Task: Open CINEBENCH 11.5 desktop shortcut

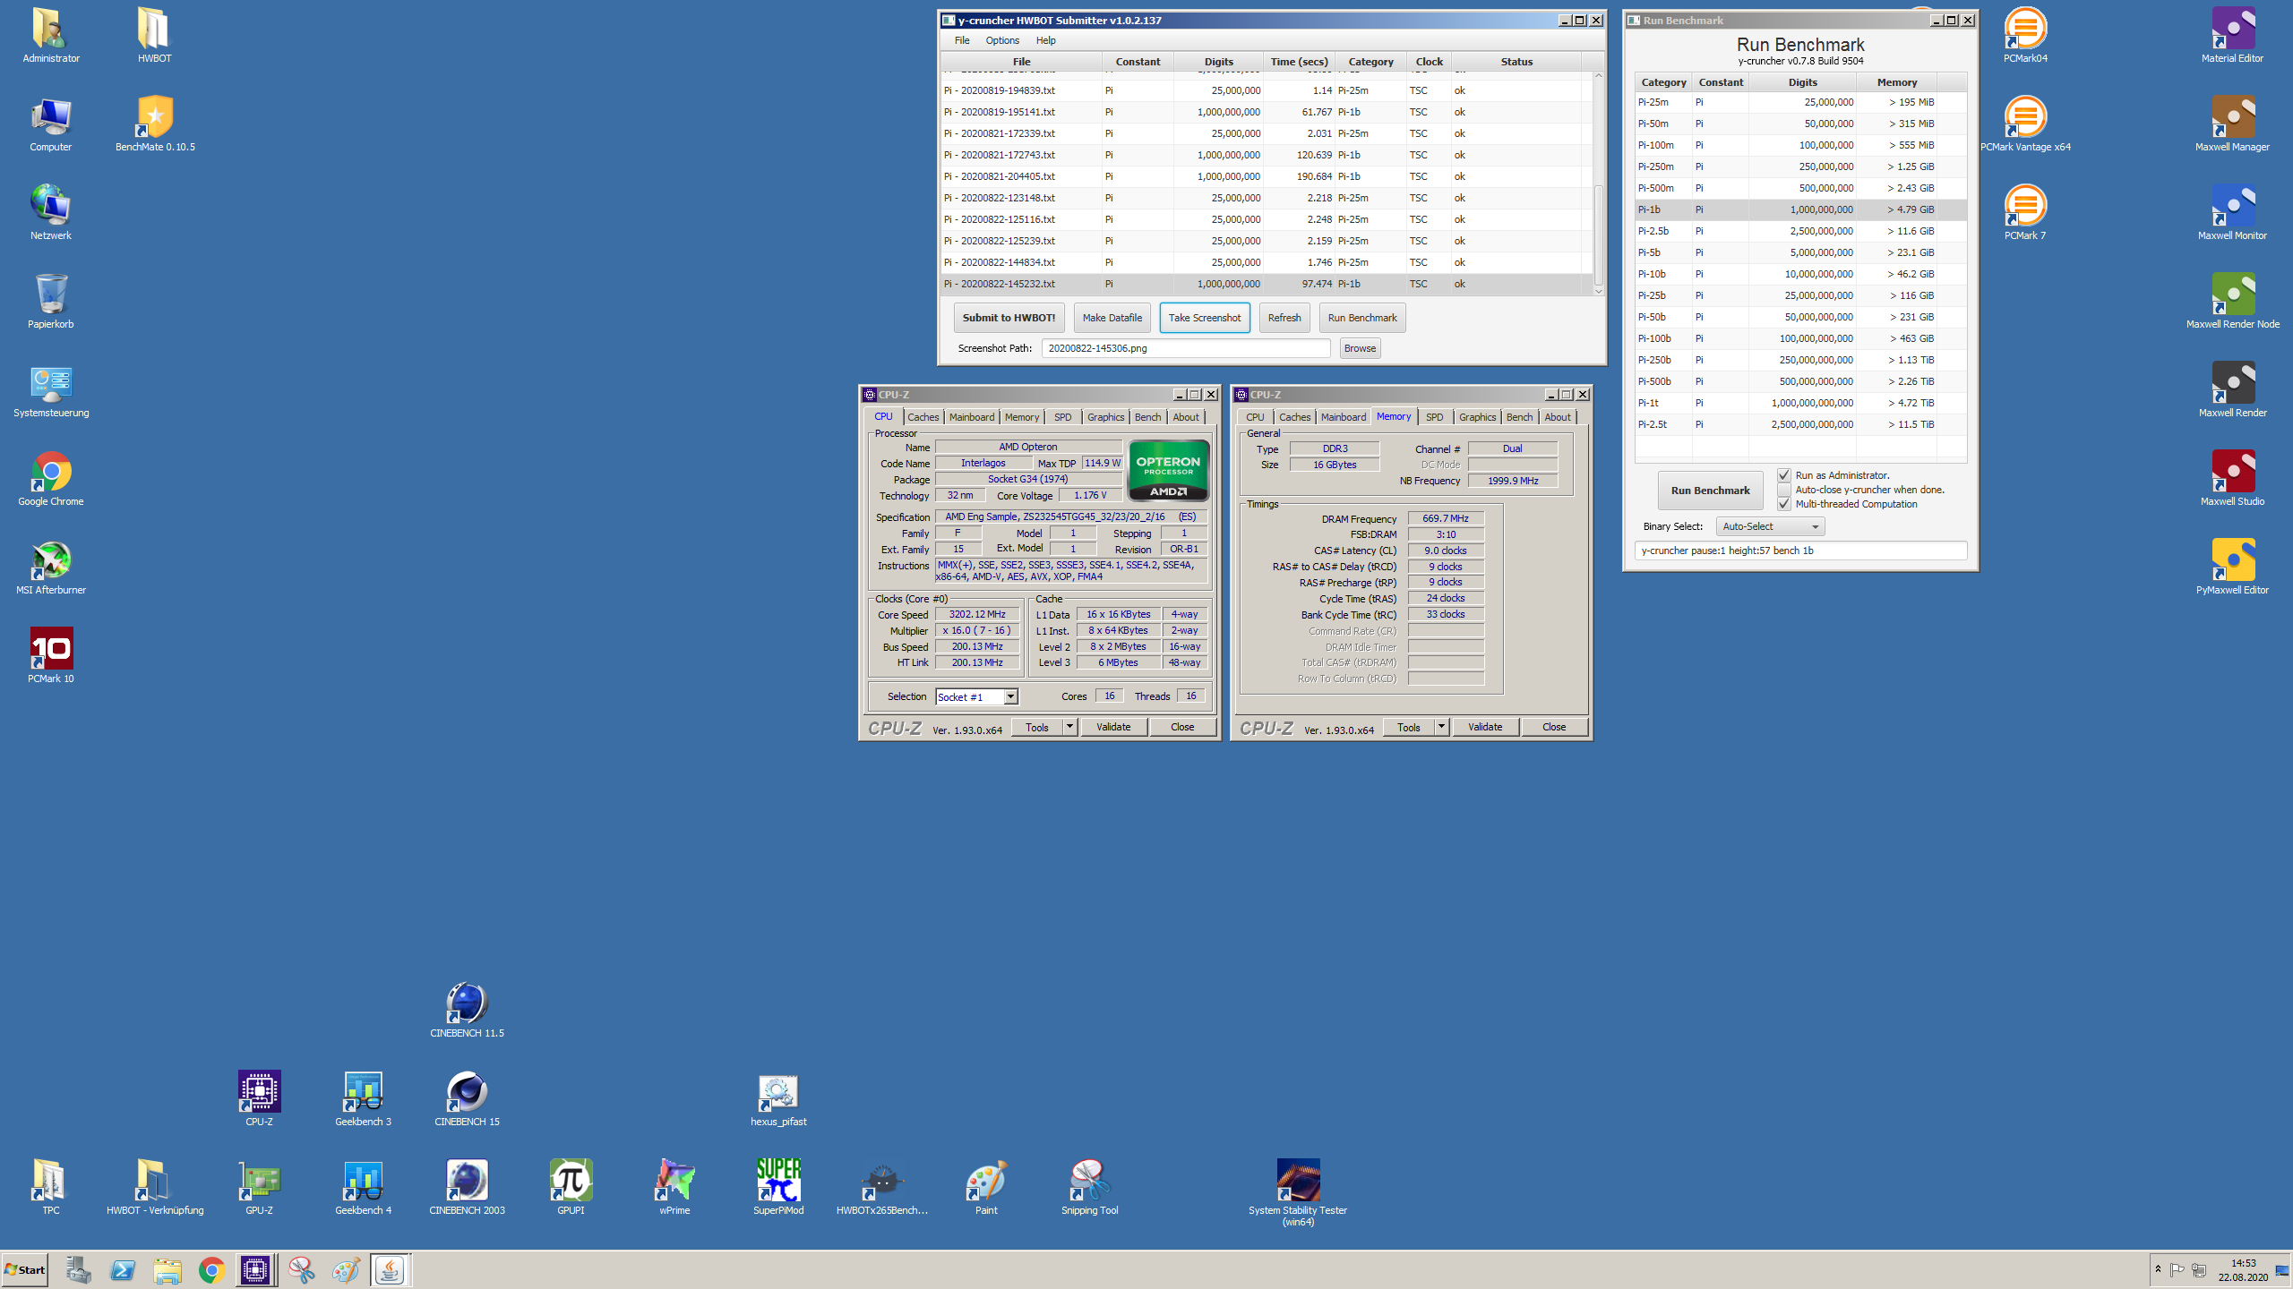Action: point(467,1010)
